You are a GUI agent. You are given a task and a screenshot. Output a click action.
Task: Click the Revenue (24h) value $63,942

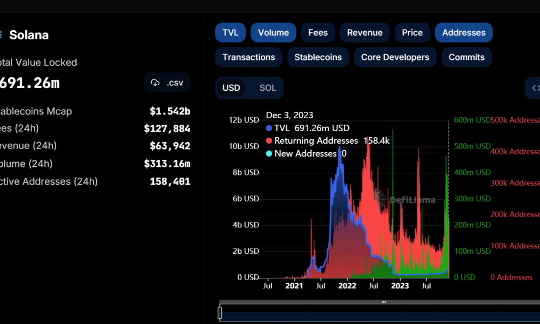click(x=170, y=146)
